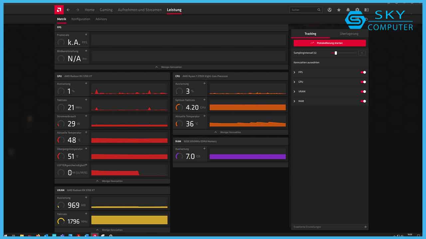Click the VRAM Taktrate yellow graph
Screen dimensions: 426x239
129,219
